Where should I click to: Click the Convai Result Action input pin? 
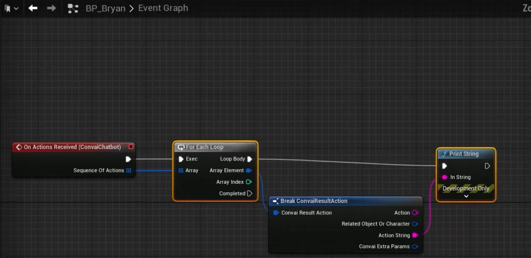pos(276,213)
